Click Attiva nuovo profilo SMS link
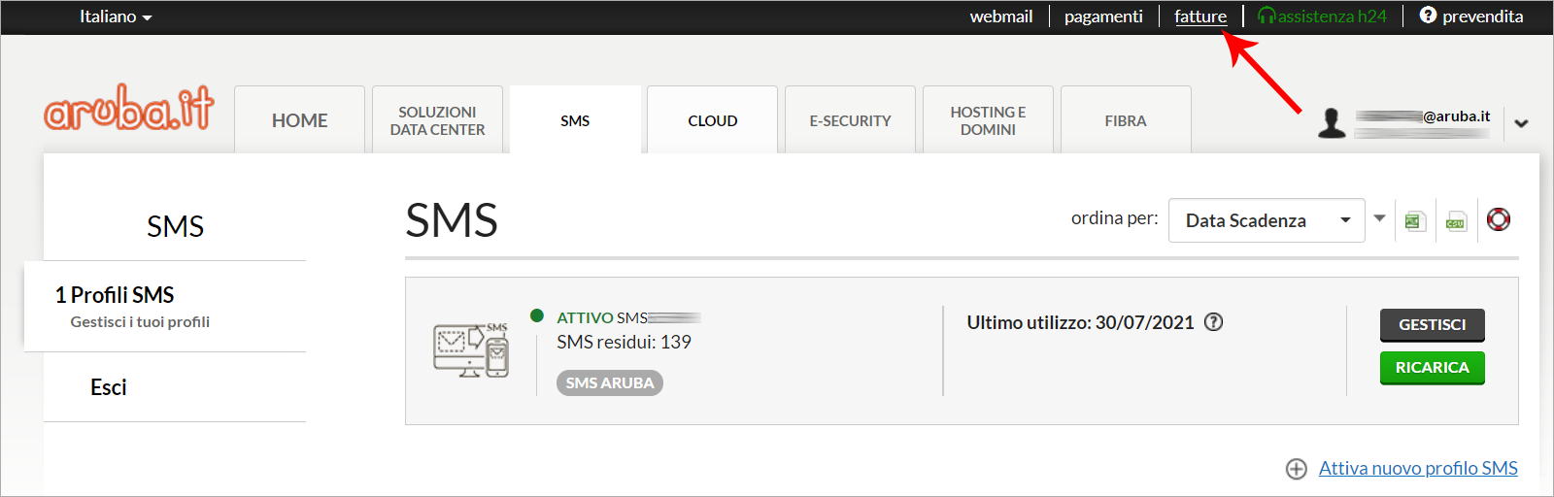The height and width of the screenshot is (497, 1554). 1417,468
